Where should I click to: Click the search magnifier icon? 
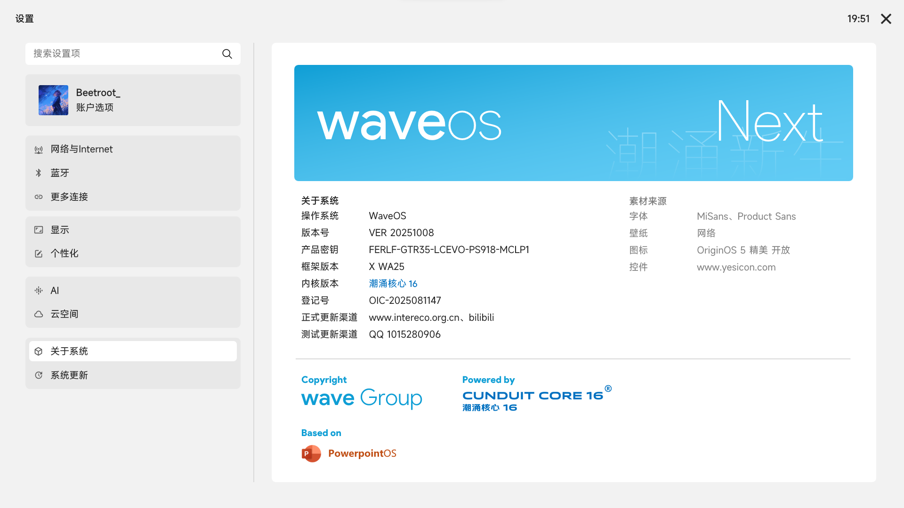coord(227,54)
